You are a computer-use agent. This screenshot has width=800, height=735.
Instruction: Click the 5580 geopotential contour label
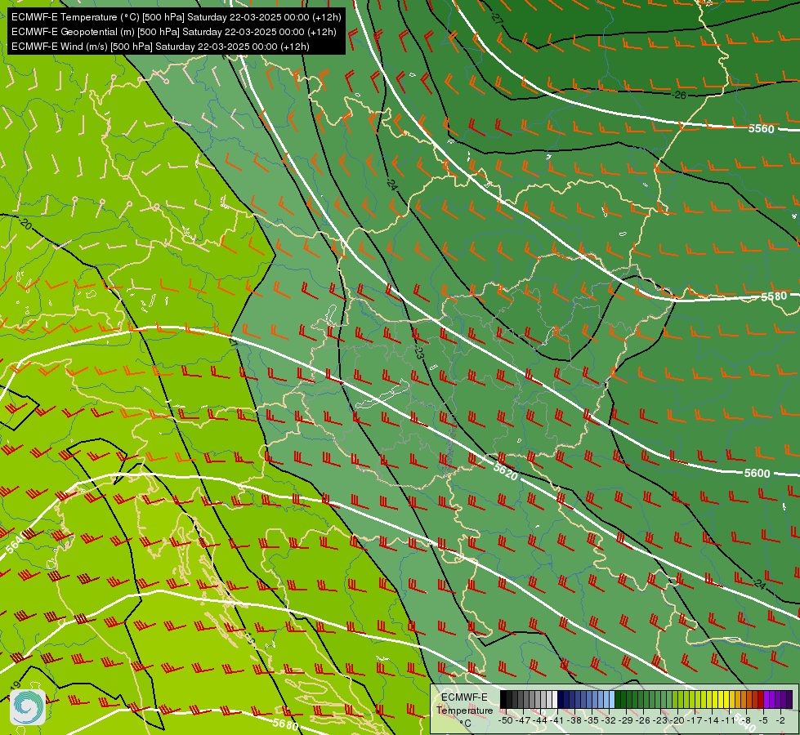click(x=774, y=296)
